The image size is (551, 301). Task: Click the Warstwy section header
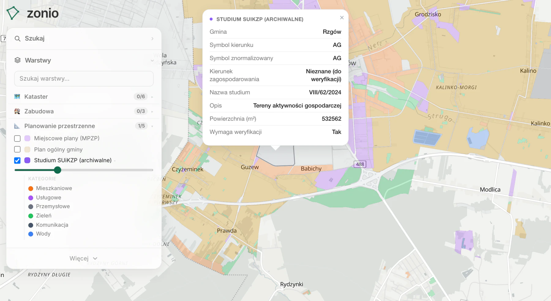click(x=84, y=60)
